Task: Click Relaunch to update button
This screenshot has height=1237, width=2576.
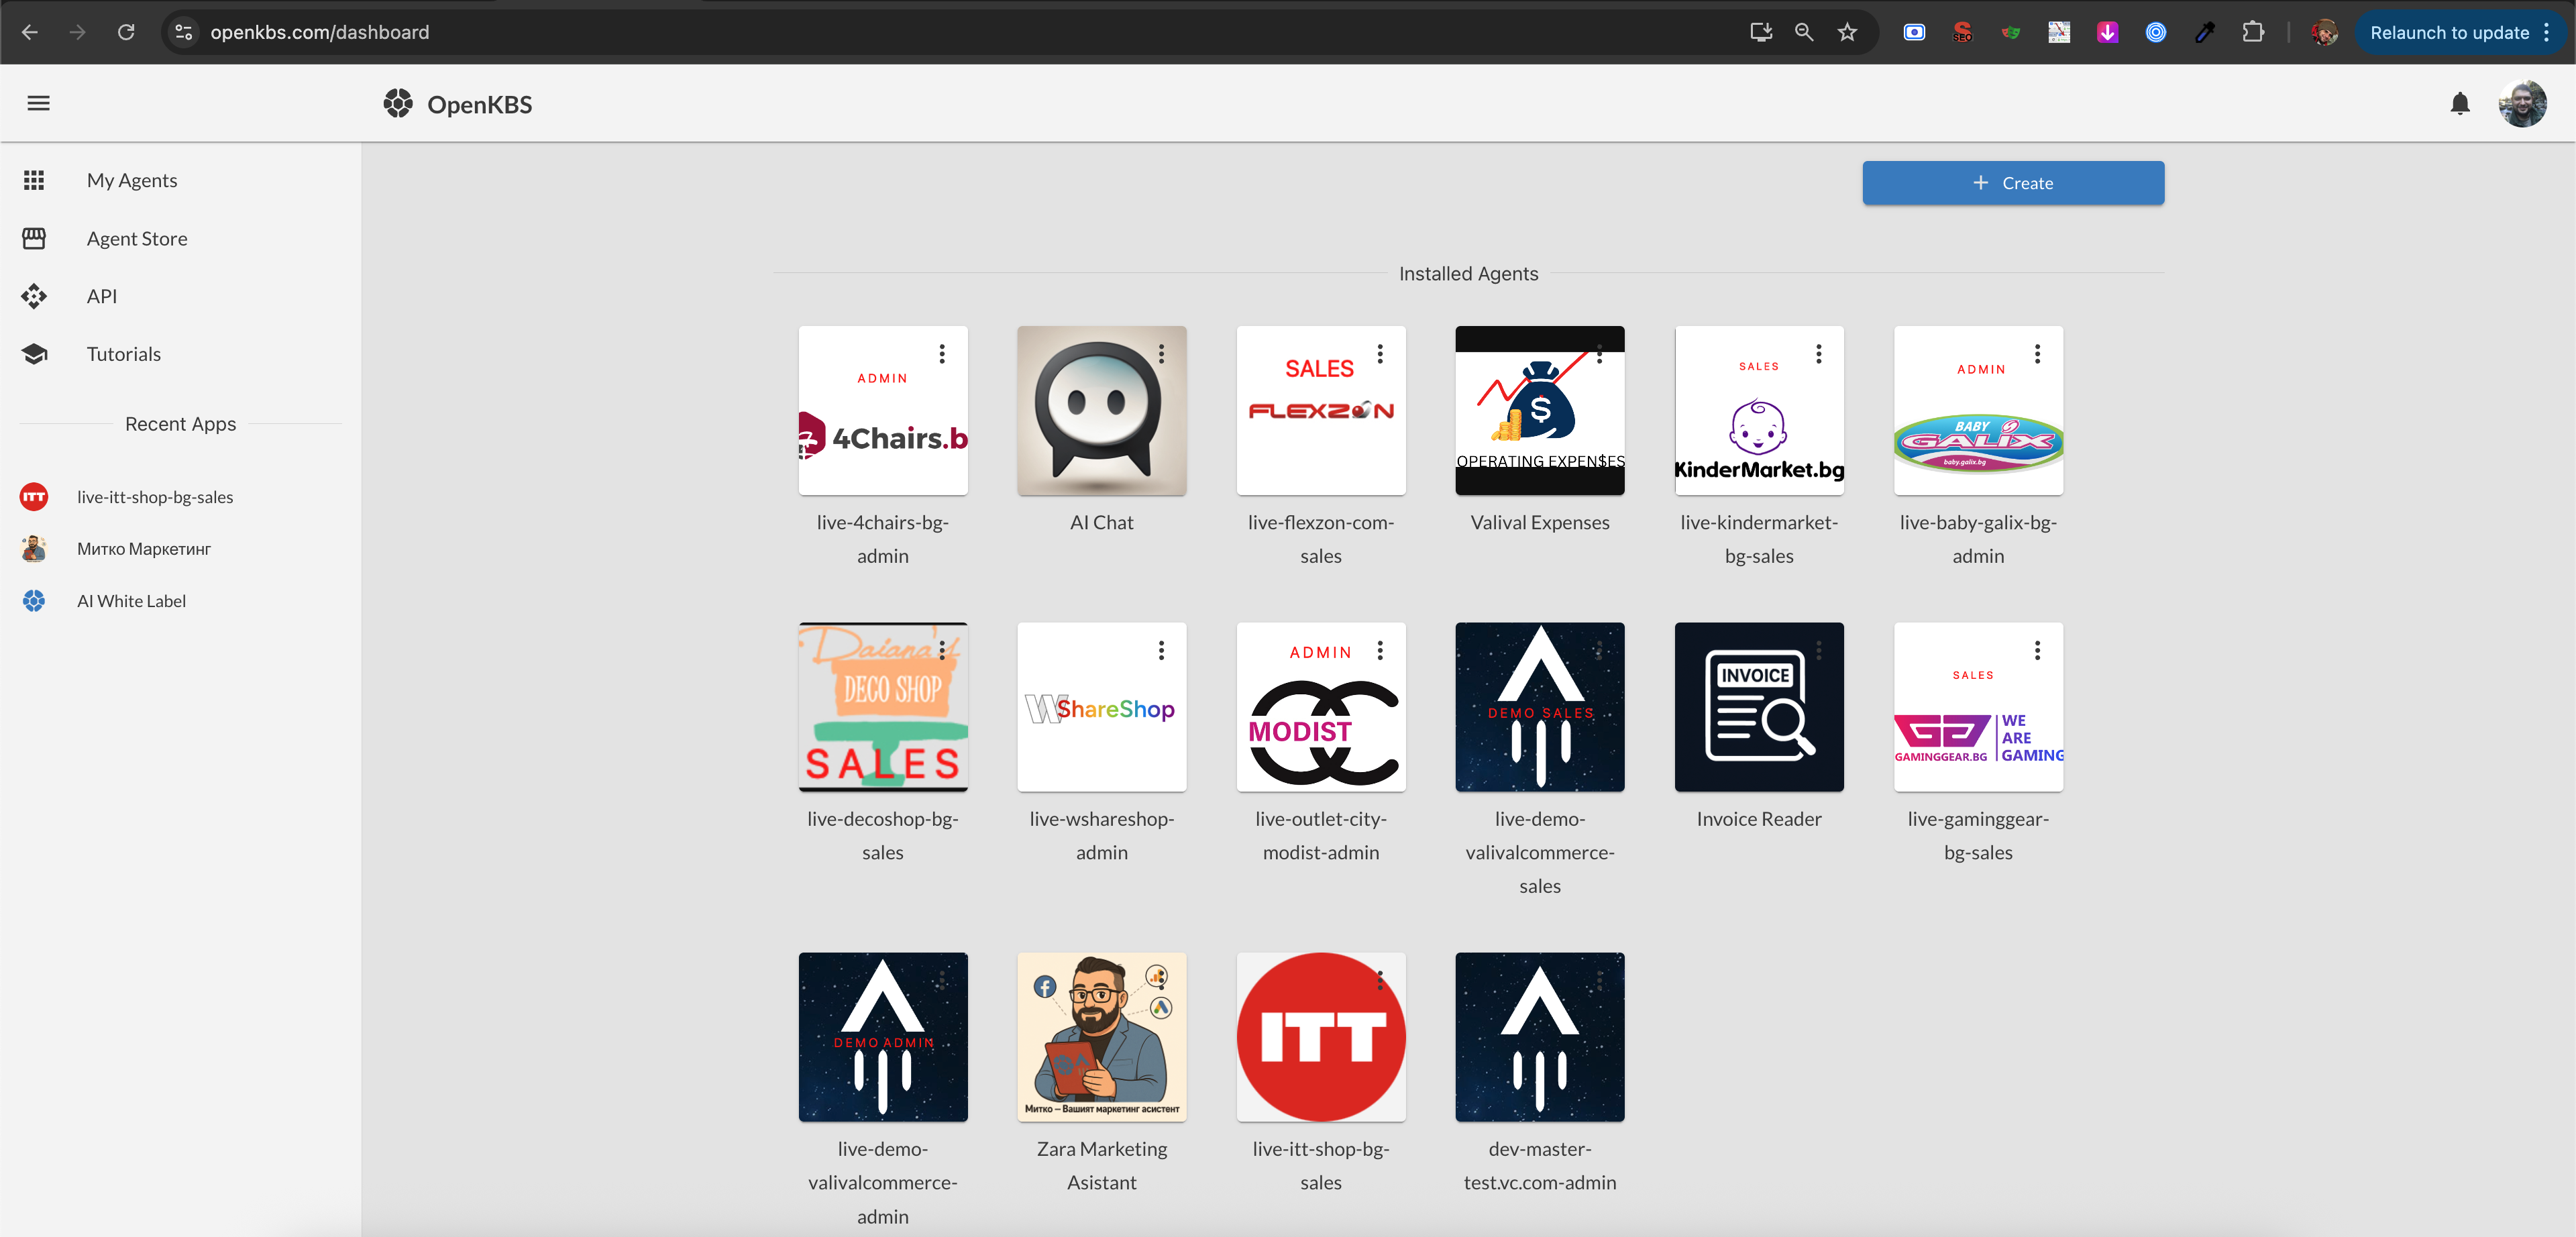Action: coord(2449,32)
